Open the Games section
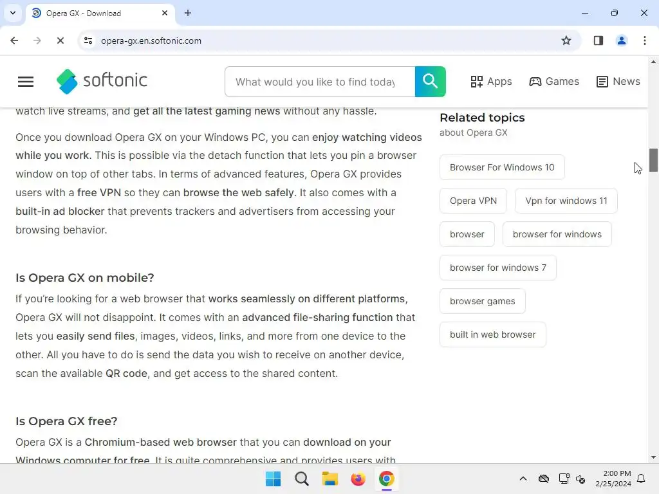 point(554,82)
